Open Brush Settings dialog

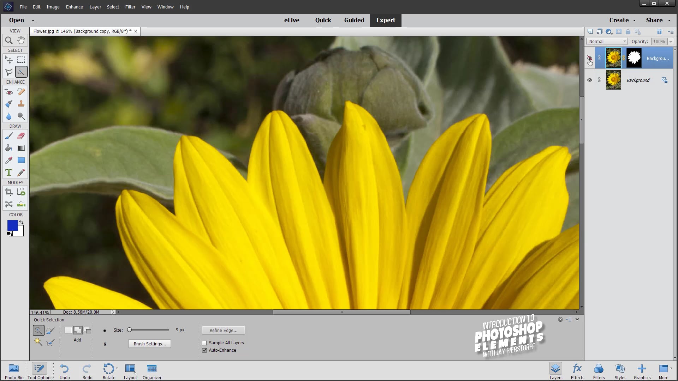(x=149, y=343)
